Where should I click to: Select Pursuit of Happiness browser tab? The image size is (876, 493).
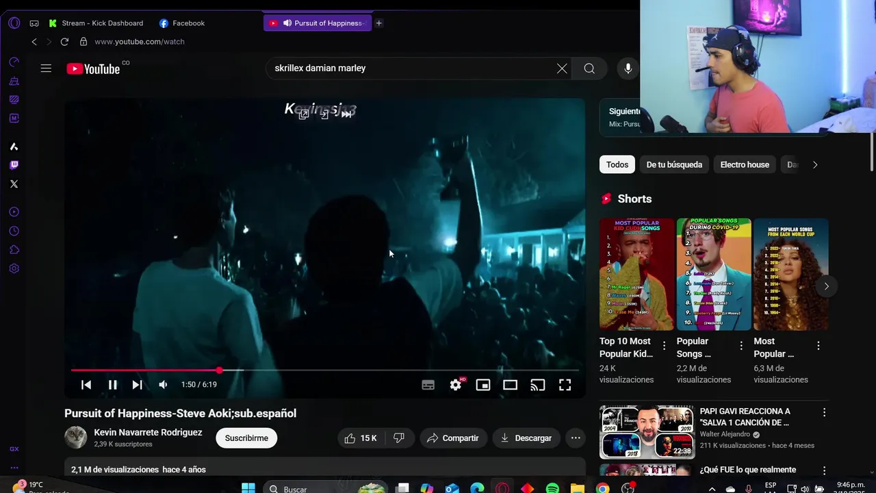pyautogui.click(x=318, y=23)
